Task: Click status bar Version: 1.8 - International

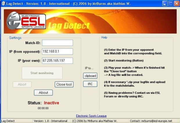Action: point(51,121)
